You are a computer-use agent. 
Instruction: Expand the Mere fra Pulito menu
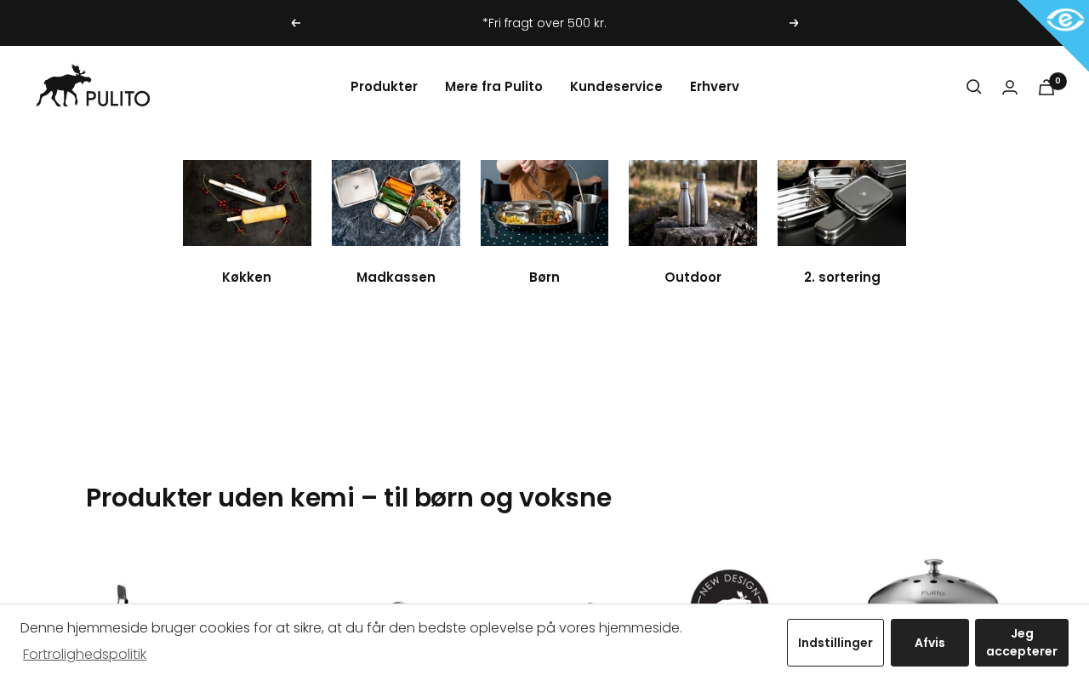tap(493, 87)
